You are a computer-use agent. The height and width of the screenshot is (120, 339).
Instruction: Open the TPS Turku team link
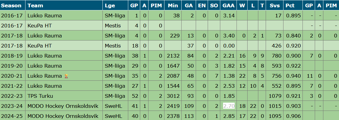[x=40, y=96]
